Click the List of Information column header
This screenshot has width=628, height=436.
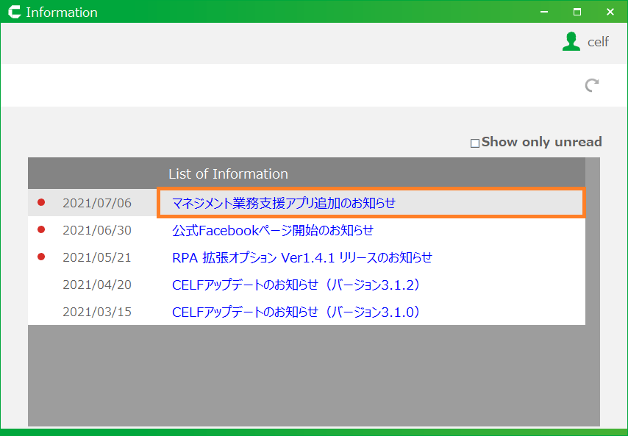coord(228,174)
